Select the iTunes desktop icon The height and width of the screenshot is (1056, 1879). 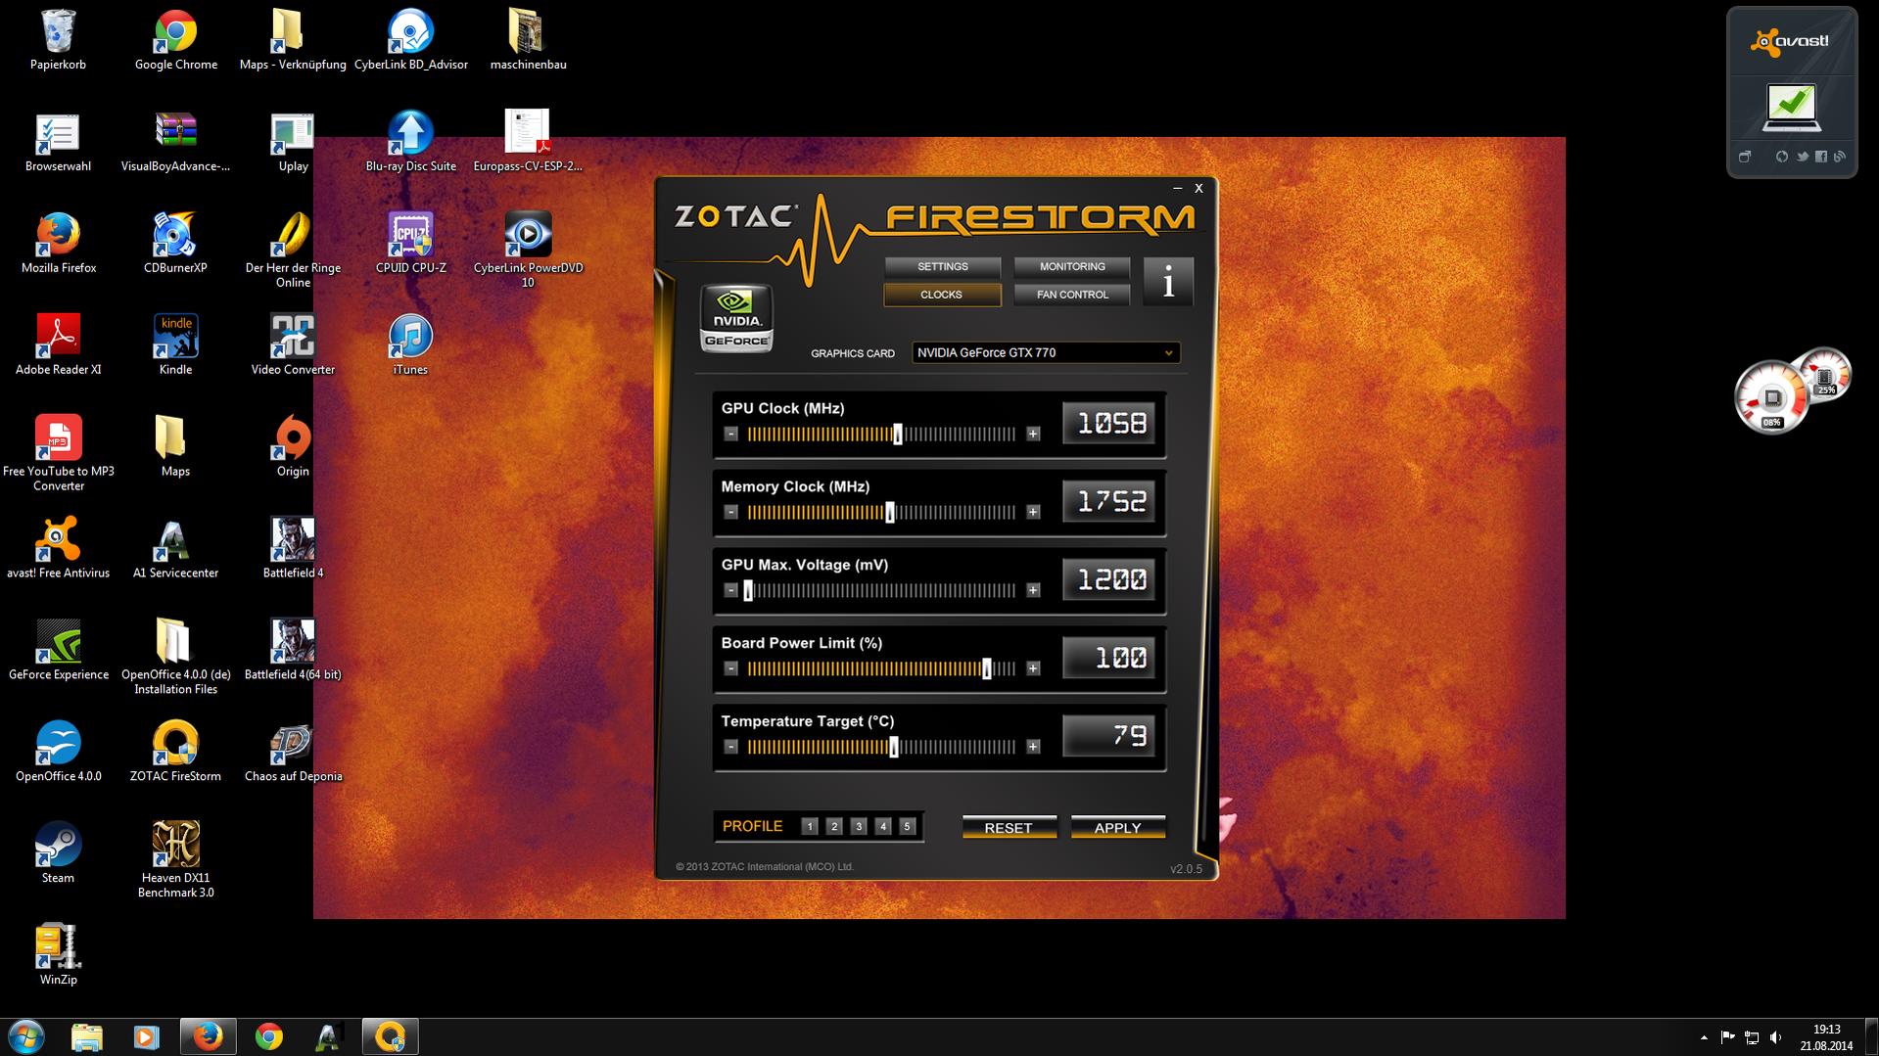(x=410, y=345)
